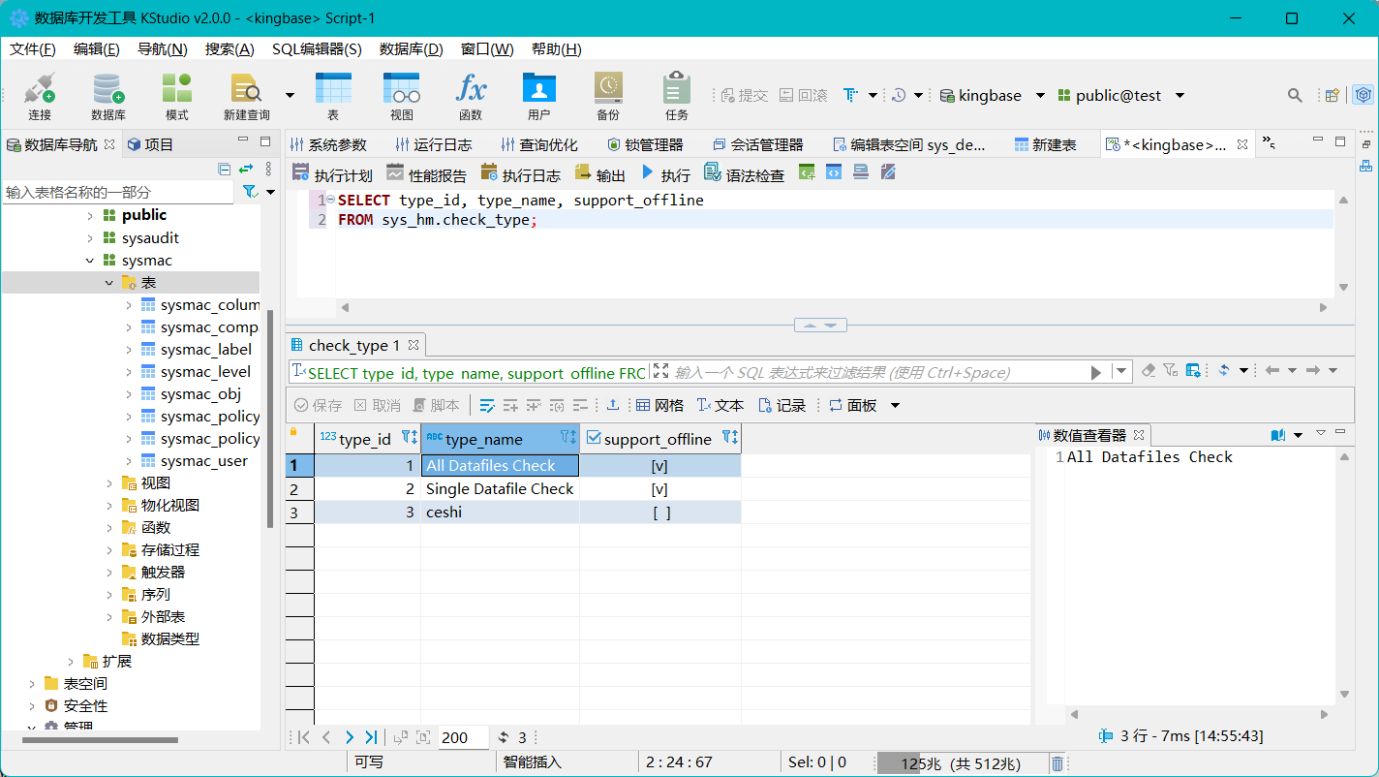The height and width of the screenshot is (777, 1379).
Task: Click 执行日志 in the SQL editor toolbar
Action: point(520,174)
